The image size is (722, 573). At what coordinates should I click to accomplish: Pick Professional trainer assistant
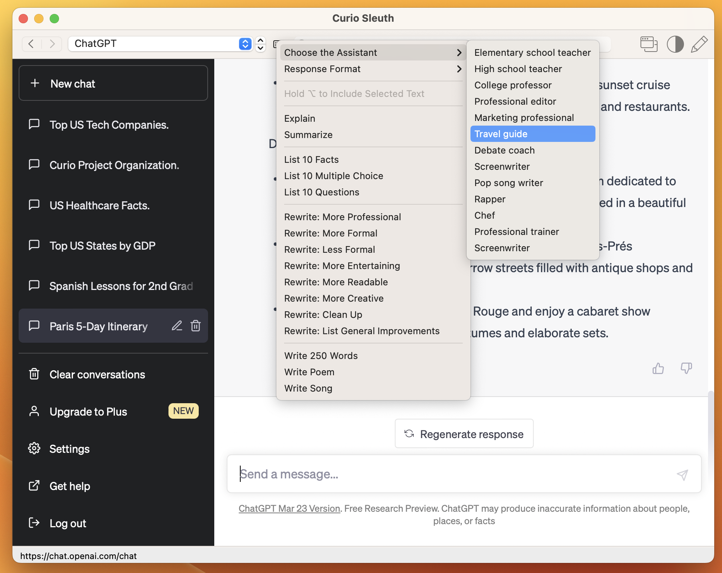click(533, 231)
